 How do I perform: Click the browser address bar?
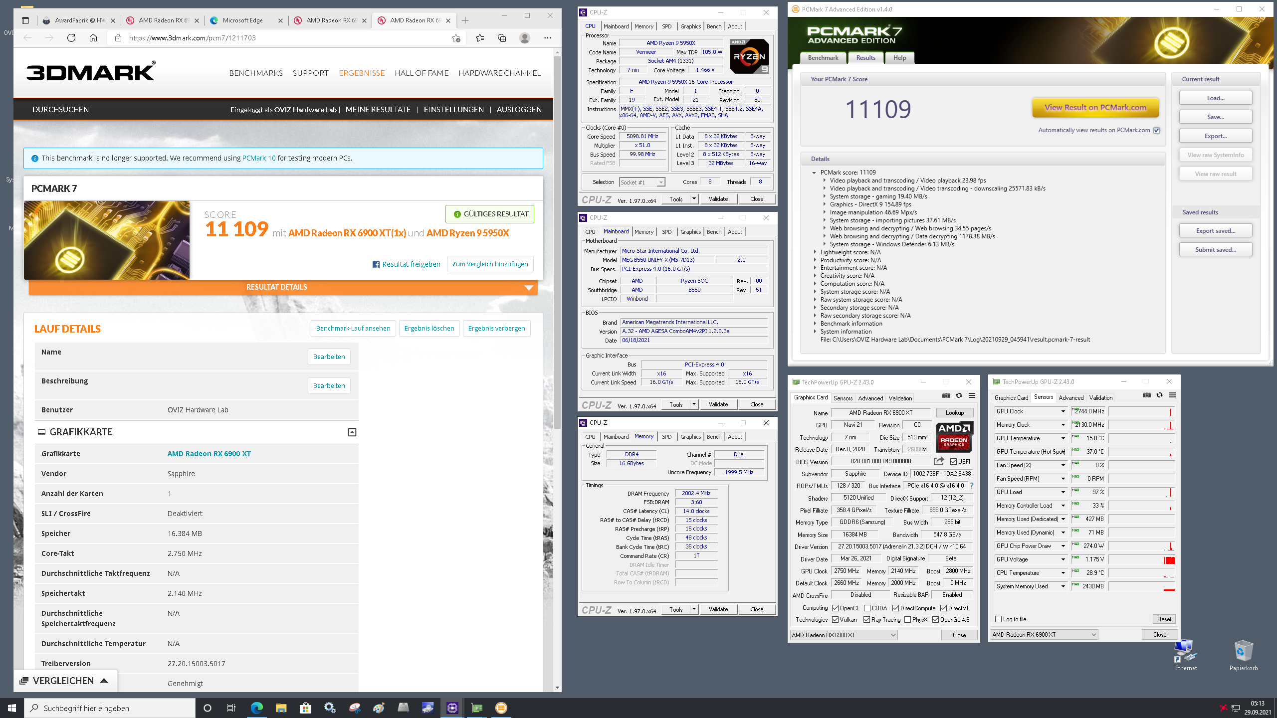pos(287,38)
